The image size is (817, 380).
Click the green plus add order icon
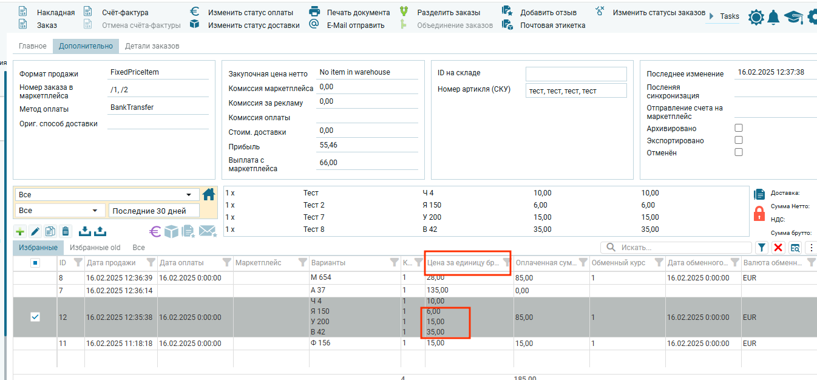coord(20,231)
